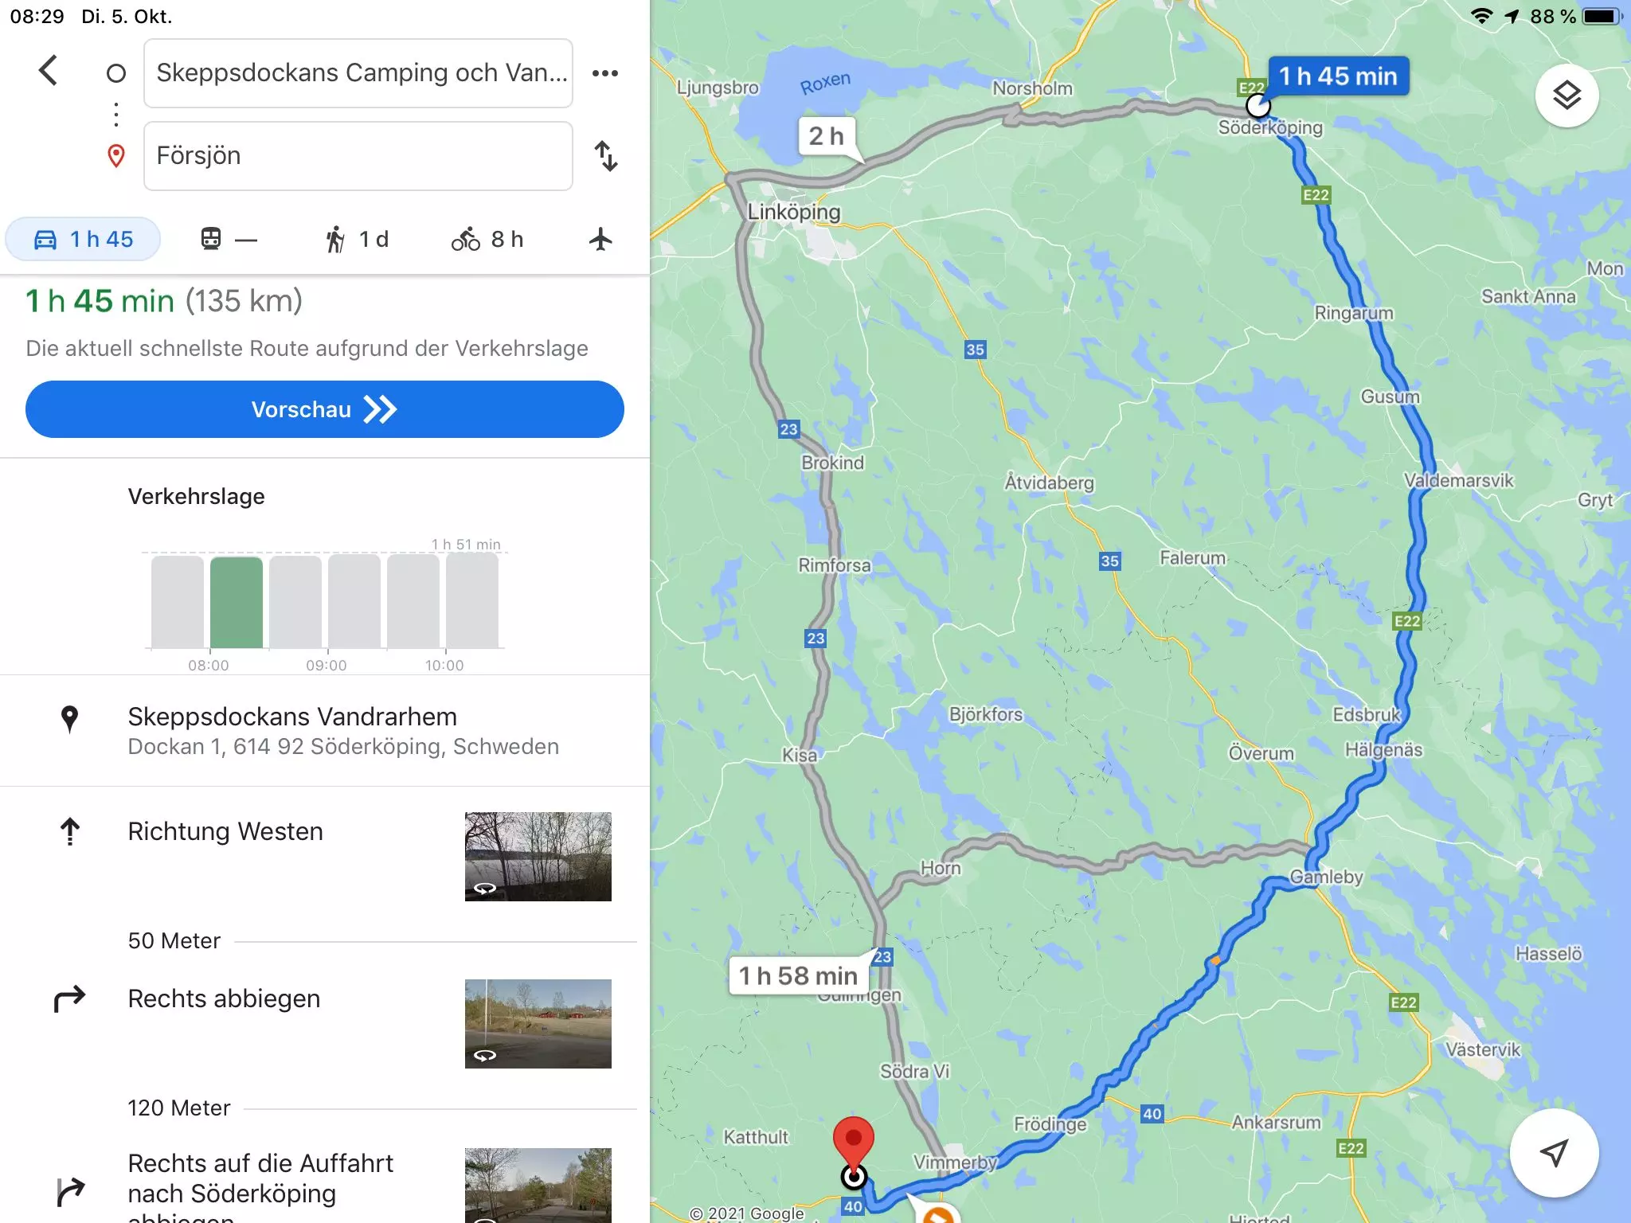Swap start and destination with arrows icon
Viewport: 1631px width, 1223px height.
click(606, 156)
